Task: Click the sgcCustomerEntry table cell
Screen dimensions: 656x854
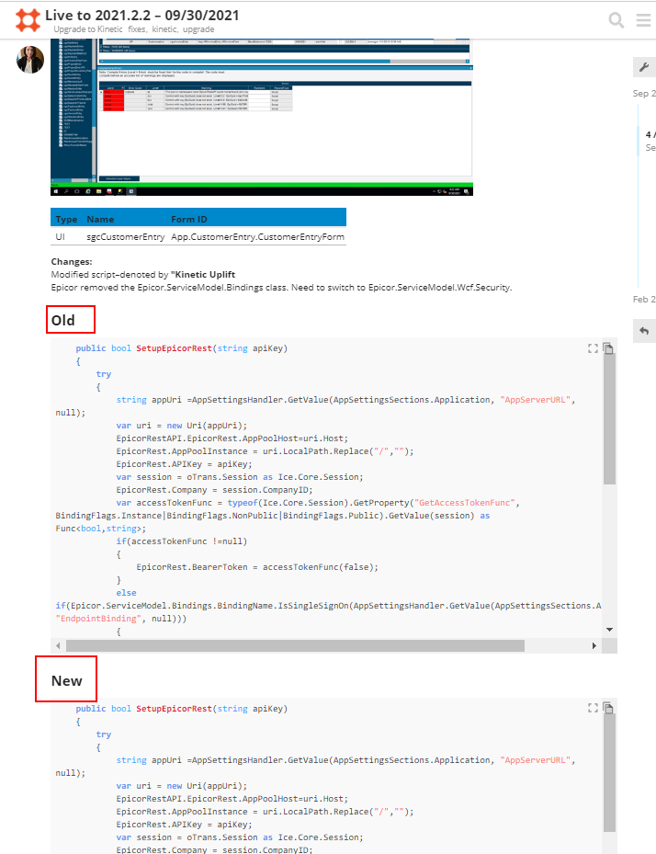Action: [x=126, y=237]
